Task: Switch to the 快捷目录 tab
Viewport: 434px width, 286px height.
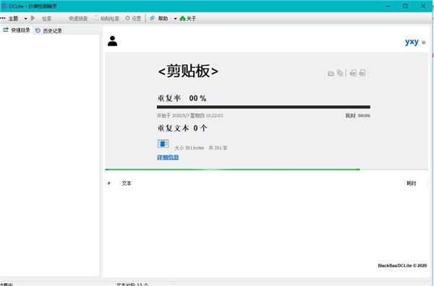Action: [x=17, y=30]
